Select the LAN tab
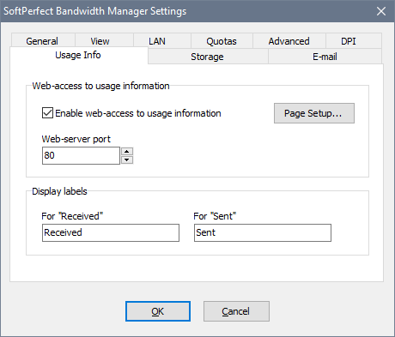The height and width of the screenshot is (337, 395). 161,41
